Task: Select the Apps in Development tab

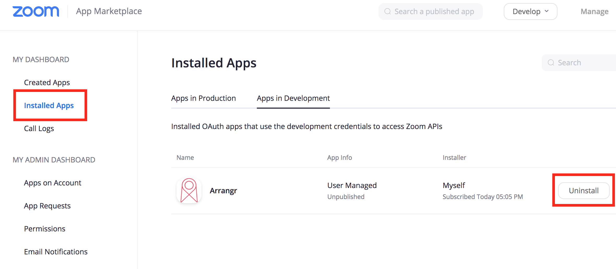Action: tap(293, 98)
